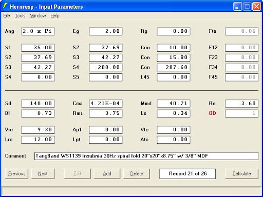This screenshot has width=263, height=197.
Task: Select the L45 input field
Action: click(174, 77)
